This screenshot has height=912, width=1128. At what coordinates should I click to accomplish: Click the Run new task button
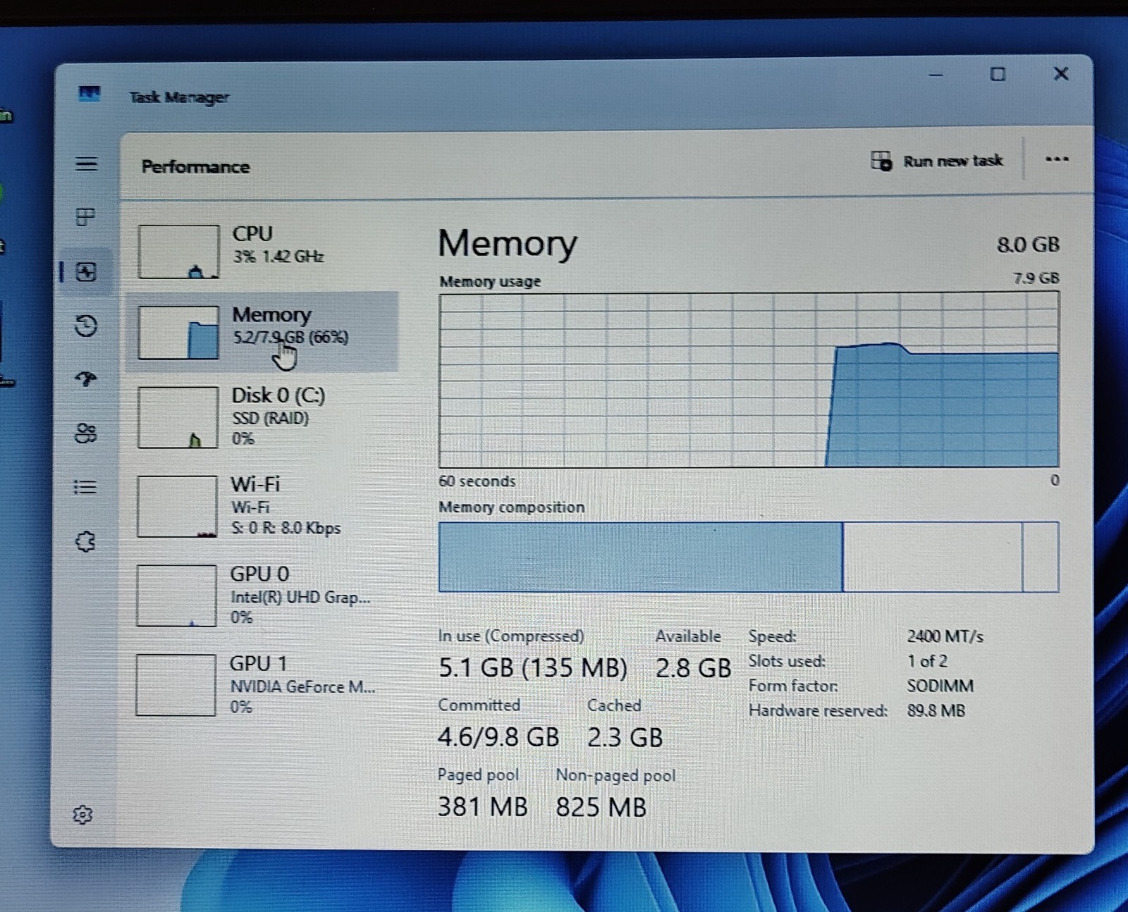[x=937, y=161]
